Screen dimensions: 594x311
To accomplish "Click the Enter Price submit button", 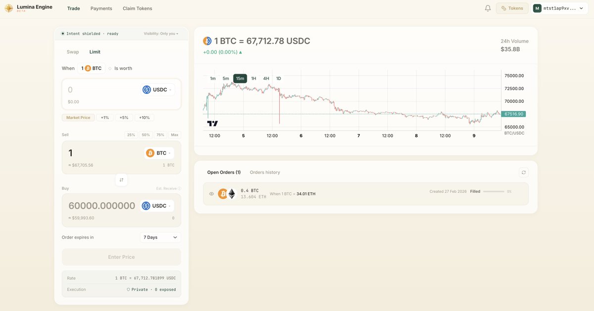I will (x=121, y=257).
